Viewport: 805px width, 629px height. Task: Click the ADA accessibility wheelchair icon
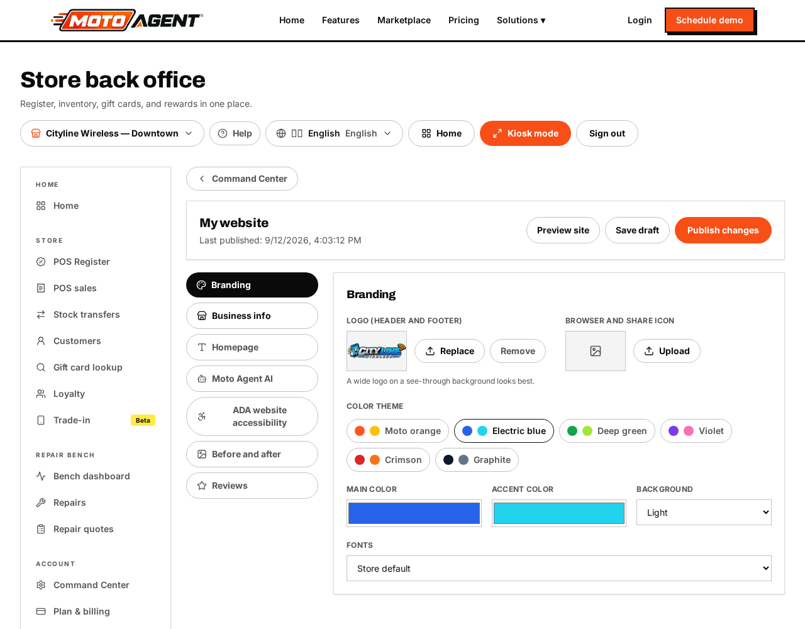202,416
